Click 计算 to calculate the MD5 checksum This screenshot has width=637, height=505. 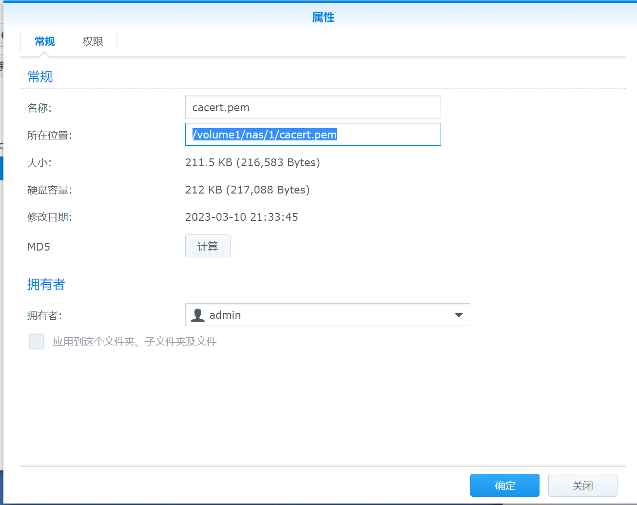tap(208, 246)
